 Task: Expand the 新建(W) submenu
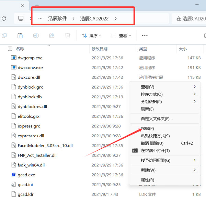tap(165, 170)
